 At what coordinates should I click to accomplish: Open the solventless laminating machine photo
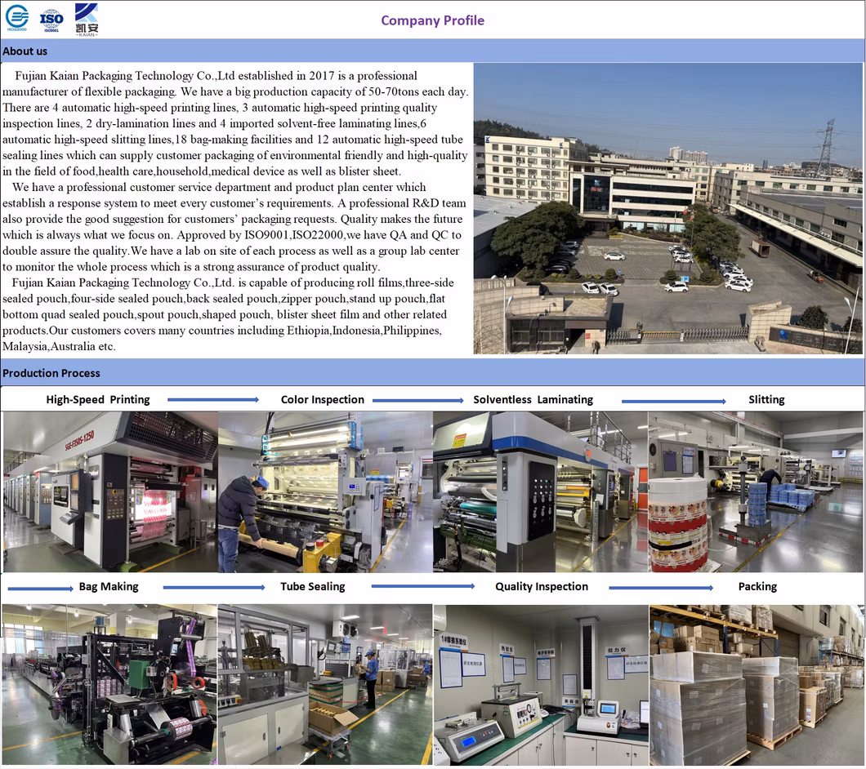[x=541, y=492]
